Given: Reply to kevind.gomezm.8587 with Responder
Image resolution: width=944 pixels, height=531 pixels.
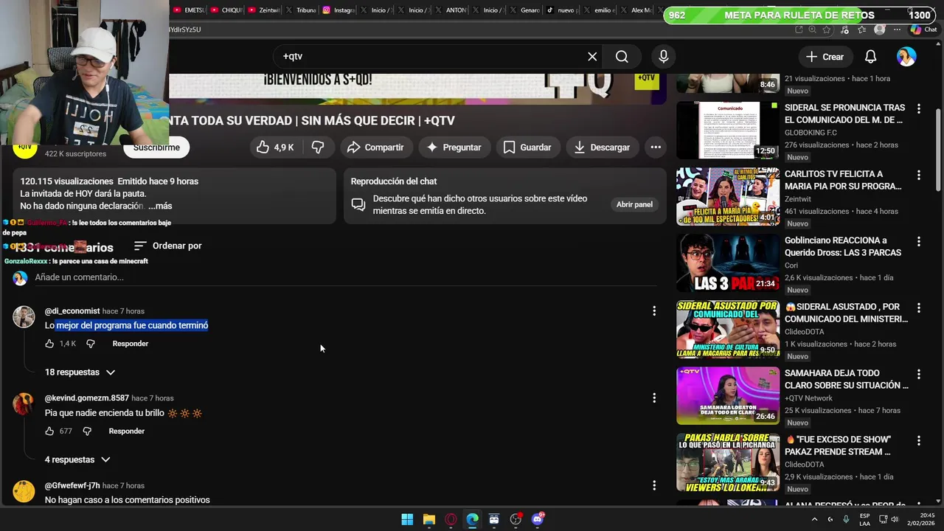Looking at the screenshot, I should click(x=127, y=431).
